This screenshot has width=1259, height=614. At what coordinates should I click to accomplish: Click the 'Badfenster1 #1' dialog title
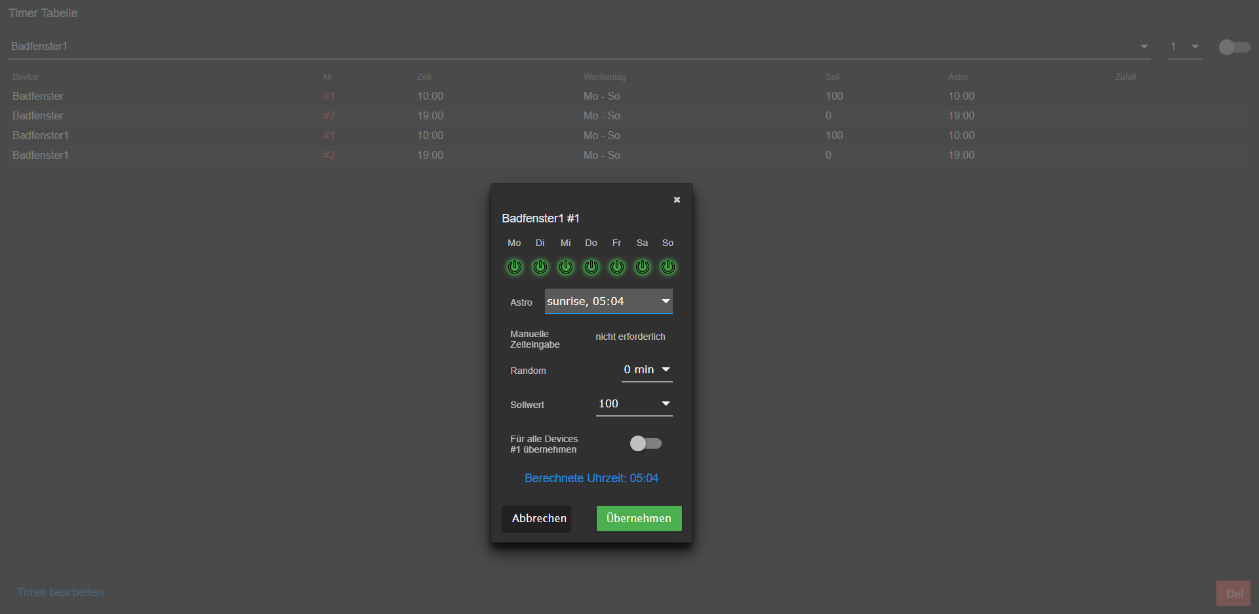pyautogui.click(x=540, y=218)
